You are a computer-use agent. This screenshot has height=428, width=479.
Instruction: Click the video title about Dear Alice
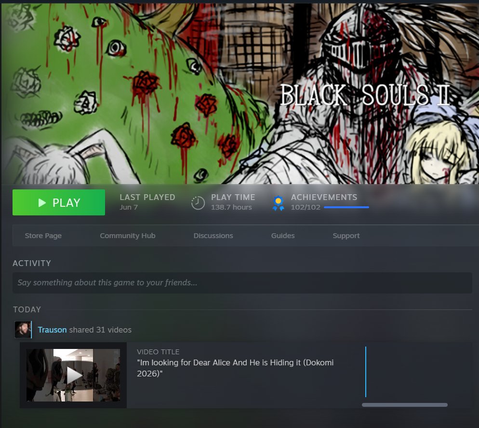point(235,368)
